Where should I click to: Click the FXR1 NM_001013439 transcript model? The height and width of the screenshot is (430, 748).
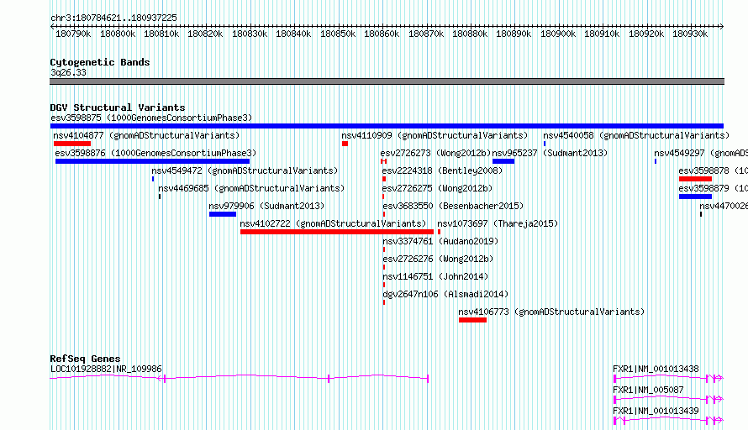coord(668,421)
